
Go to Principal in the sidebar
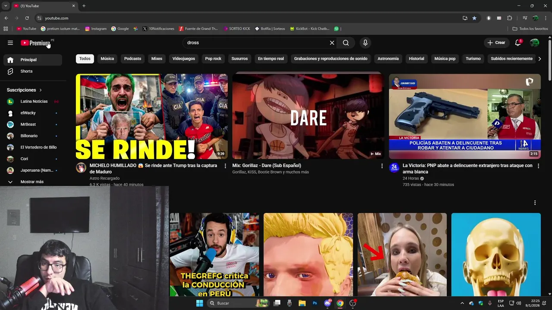[x=33, y=60]
